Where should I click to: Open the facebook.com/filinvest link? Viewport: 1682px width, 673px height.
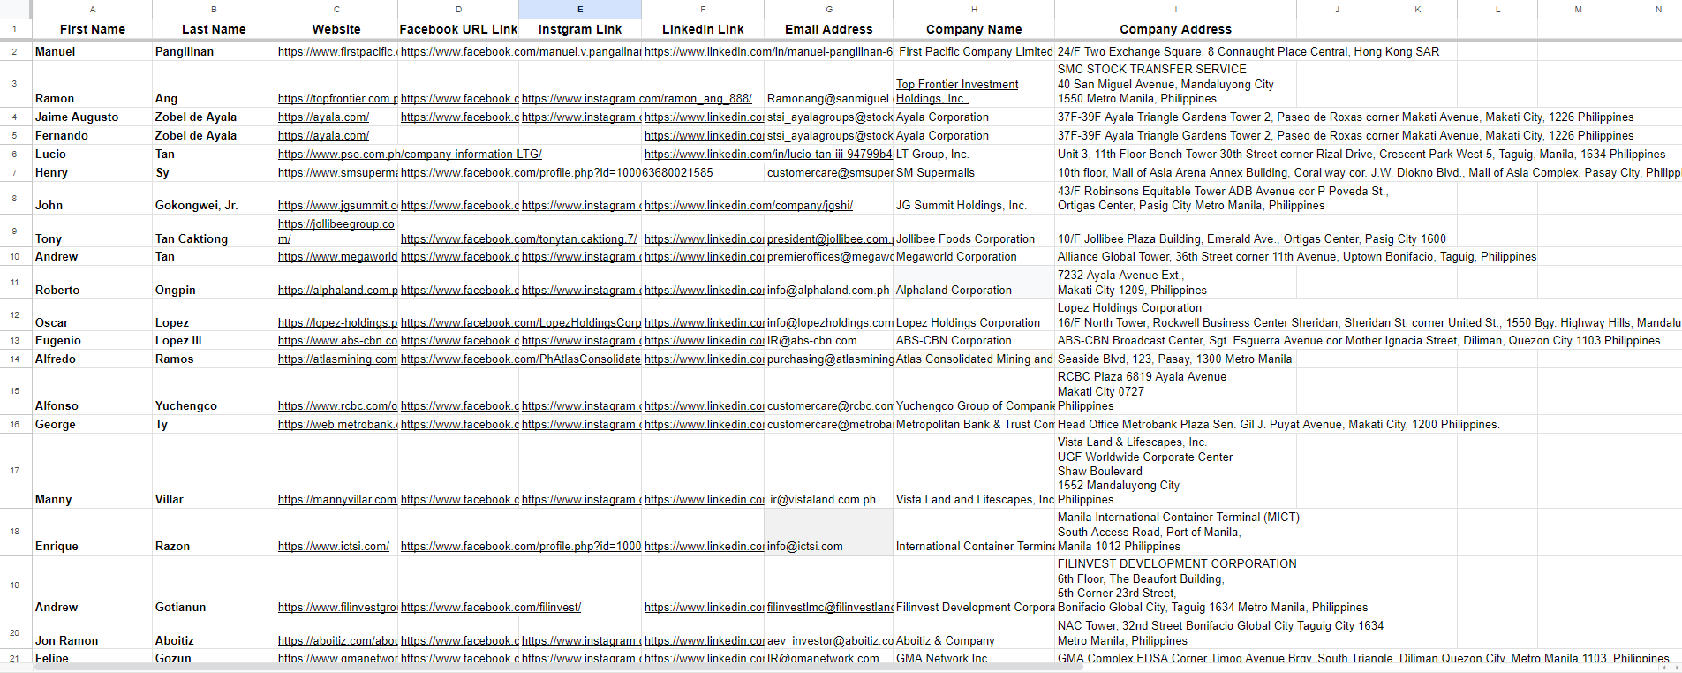coord(491,608)
